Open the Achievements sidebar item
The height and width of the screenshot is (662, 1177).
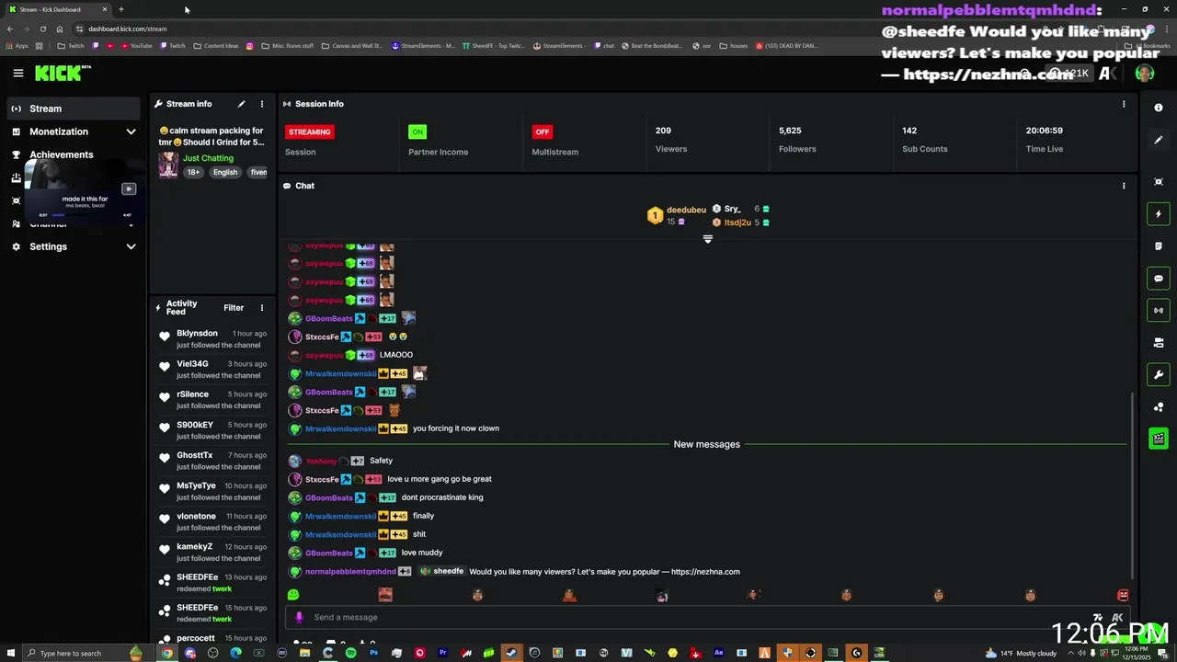(61, 154)
